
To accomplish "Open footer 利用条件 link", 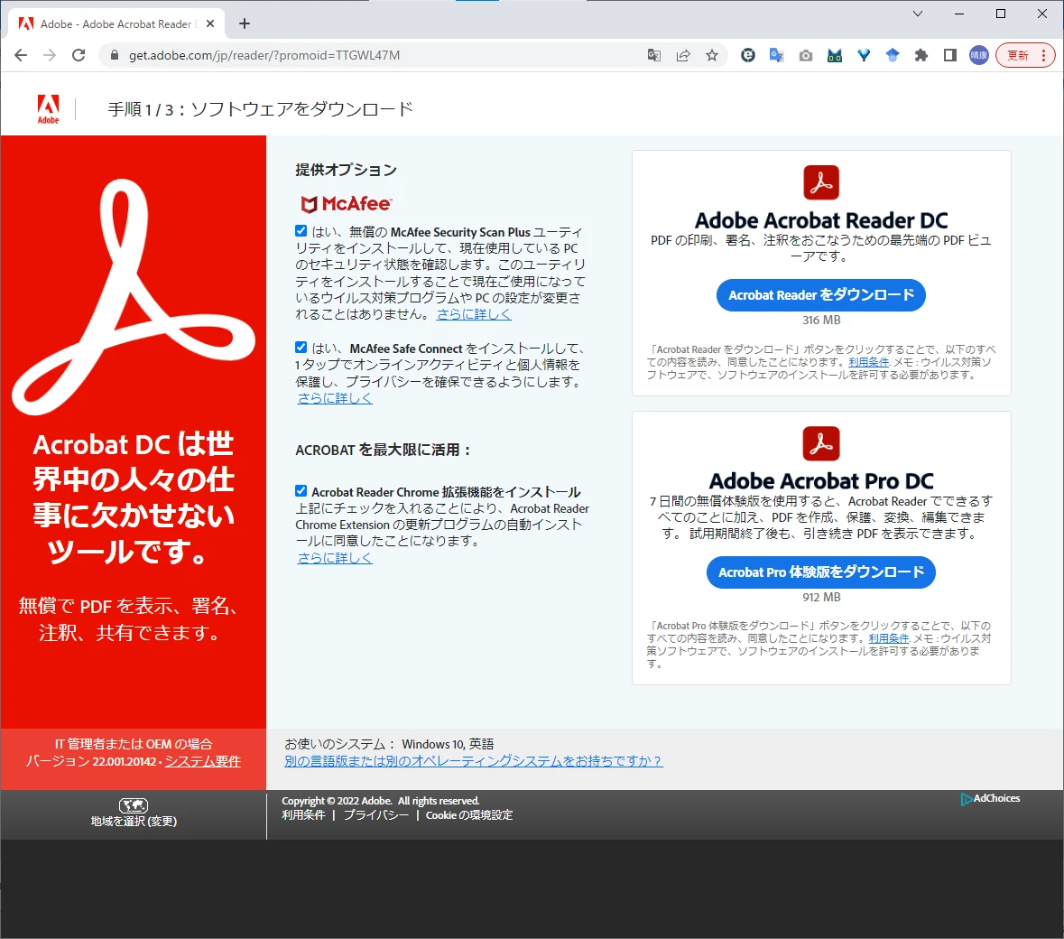I will pyautogui.click(x=303, y=814).
